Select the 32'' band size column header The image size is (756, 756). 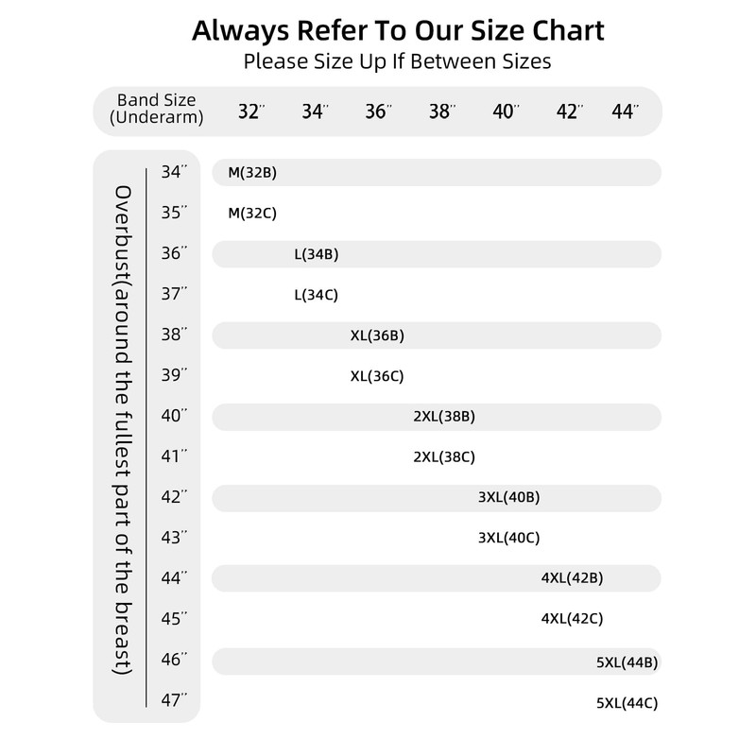coord(250,112)
